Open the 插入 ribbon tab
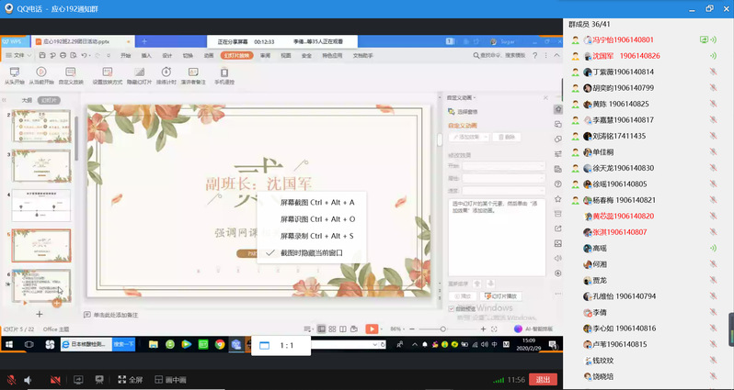 coord(146,55)
